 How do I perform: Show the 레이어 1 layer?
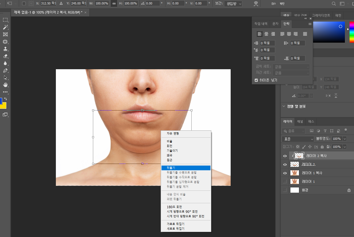coord(285,182)
